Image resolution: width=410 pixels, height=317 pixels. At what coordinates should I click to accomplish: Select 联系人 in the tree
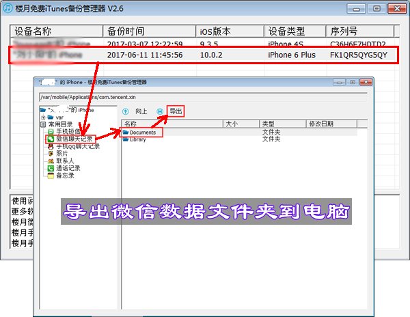click(65, 161)
